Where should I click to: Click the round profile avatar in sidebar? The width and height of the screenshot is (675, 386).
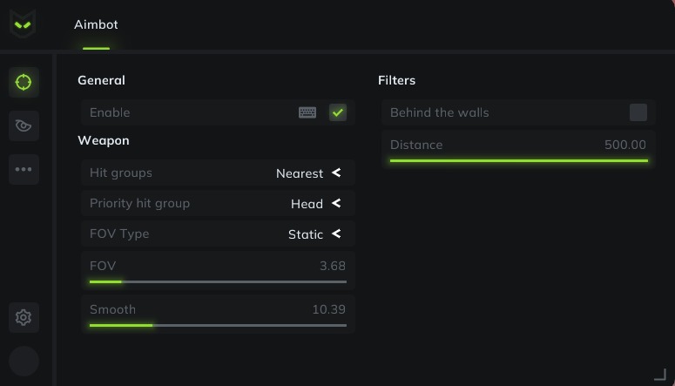click(x=24, y=361)
